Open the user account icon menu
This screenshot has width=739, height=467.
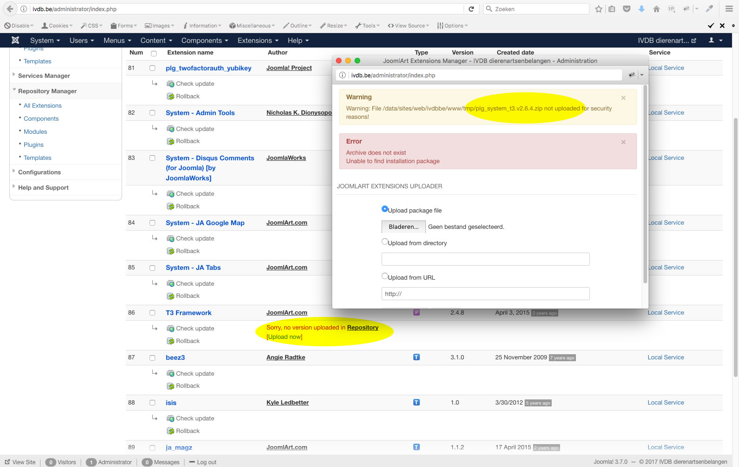click(x=715, y=41)
